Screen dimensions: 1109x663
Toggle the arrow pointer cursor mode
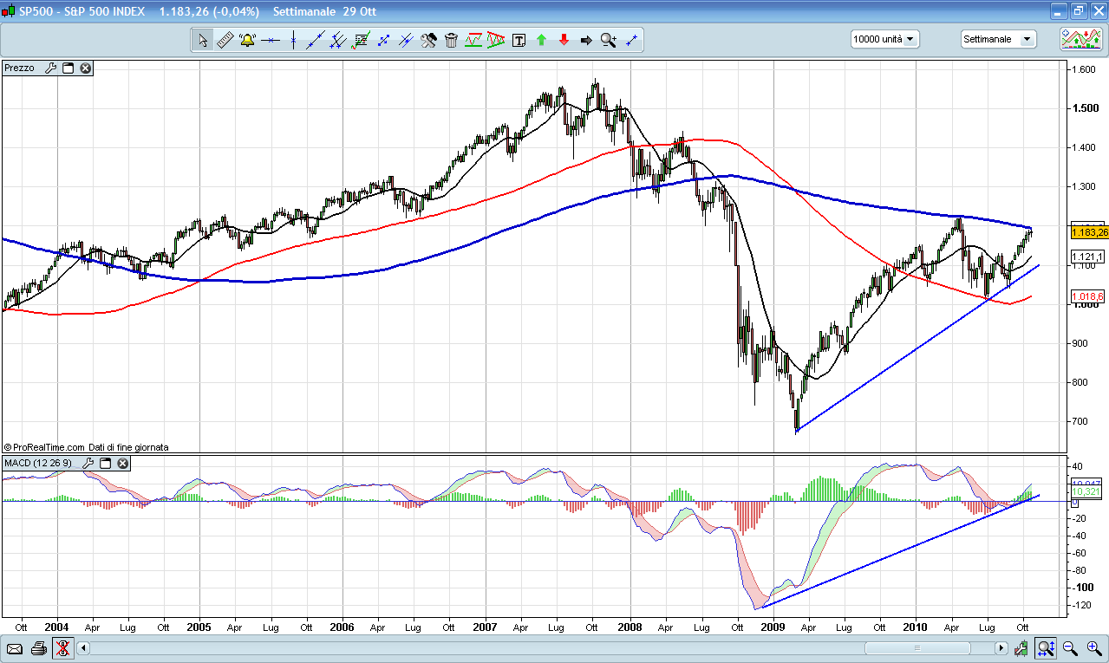(x=202, y=40)
